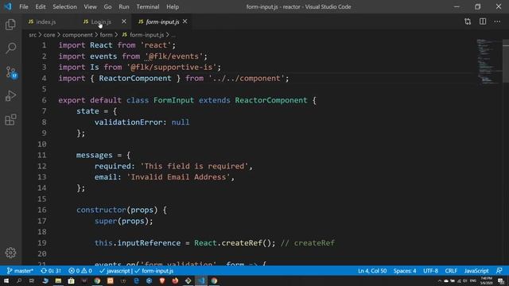Open the Run menu
The height and width of the screenshot is (286, 509).
tap(124, 7)
